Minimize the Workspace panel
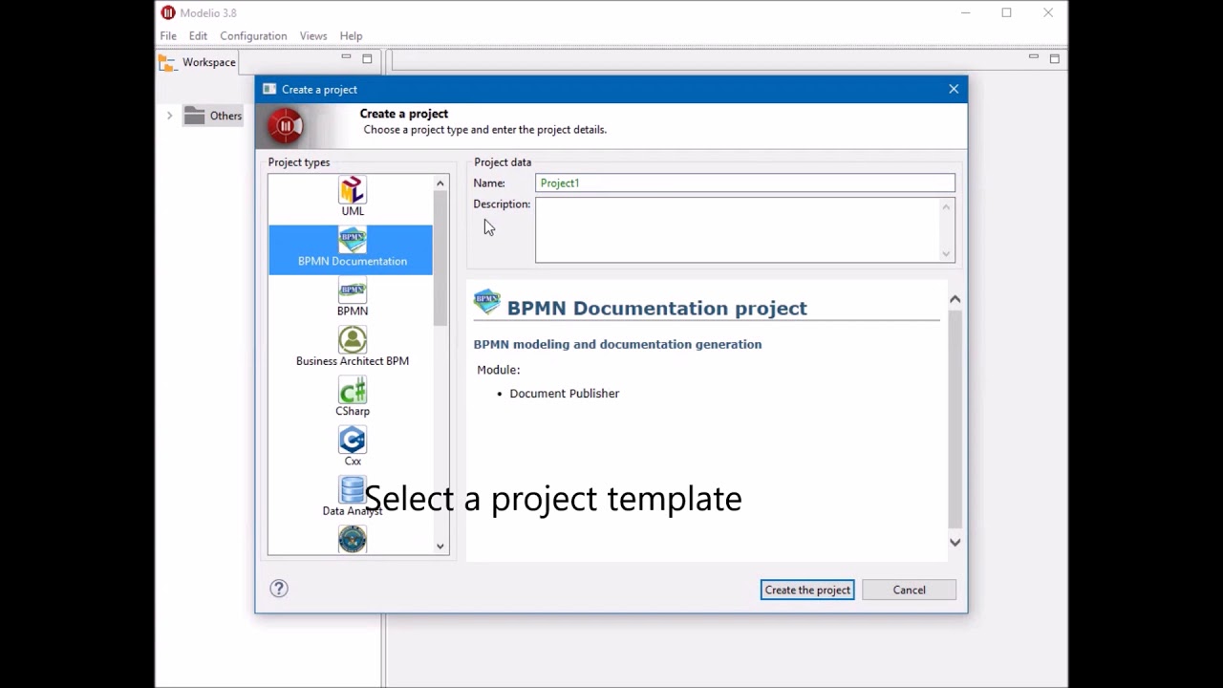 coord(346,58)
